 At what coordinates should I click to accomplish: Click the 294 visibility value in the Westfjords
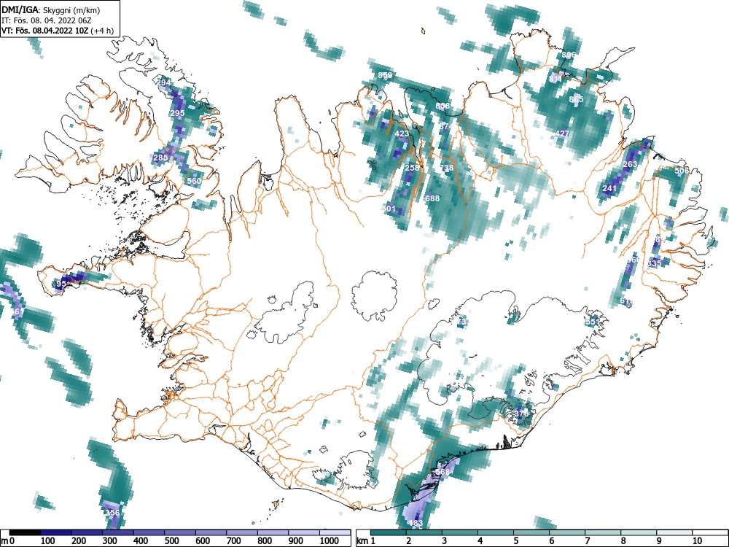point(163,82)
